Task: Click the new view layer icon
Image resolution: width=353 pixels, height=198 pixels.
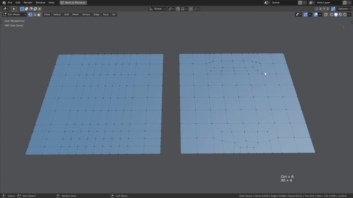Action: tap(345, 3)
